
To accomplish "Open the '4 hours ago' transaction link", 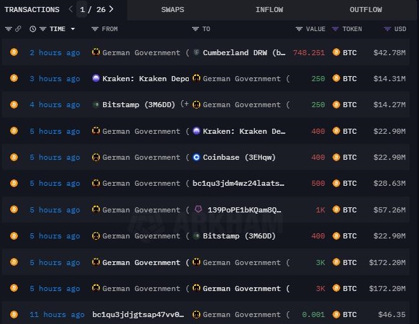I will (x=55, y=105).
